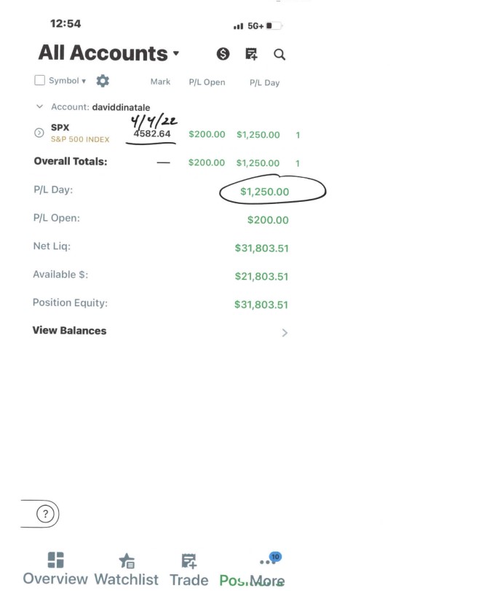Tap the search magnifier icon
This screenshot has height=591, width=492.
pyautogui.click(x=279, y=55)
